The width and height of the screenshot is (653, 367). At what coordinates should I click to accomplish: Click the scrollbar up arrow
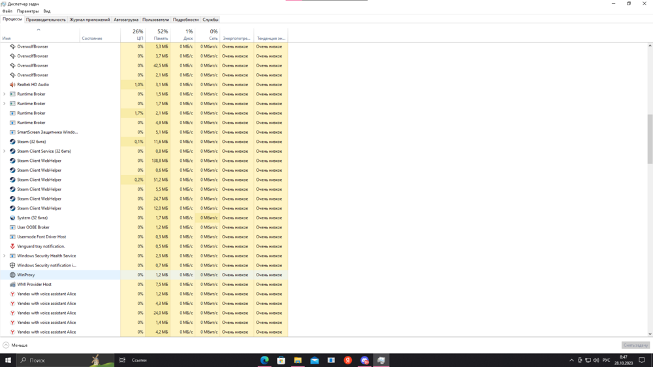click(x=650, y=46)
